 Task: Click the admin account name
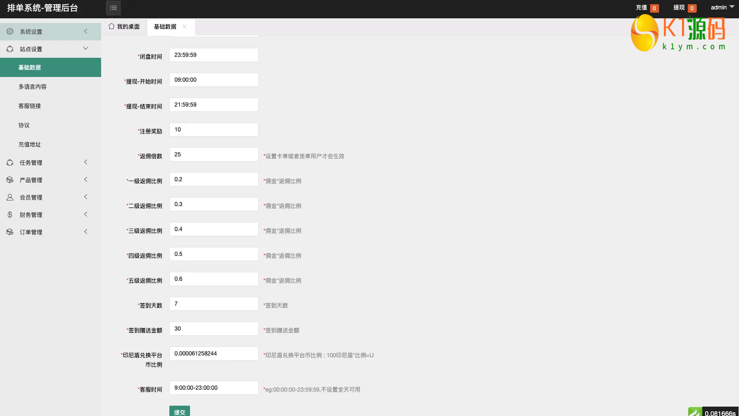719,8
